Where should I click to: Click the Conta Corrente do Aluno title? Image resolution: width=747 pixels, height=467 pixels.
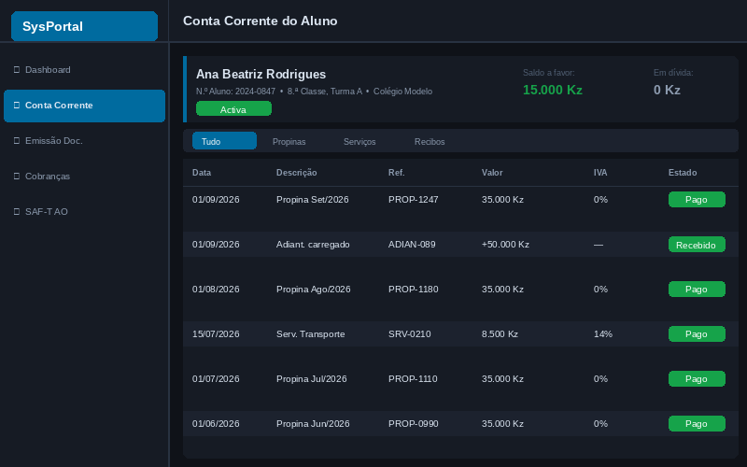(x=261, y=21)
